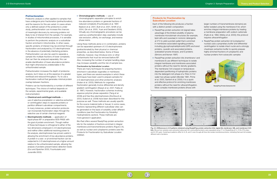Select gel image C thumbnail
Screen dimensions: 277x179
click(x=236, y=111)
